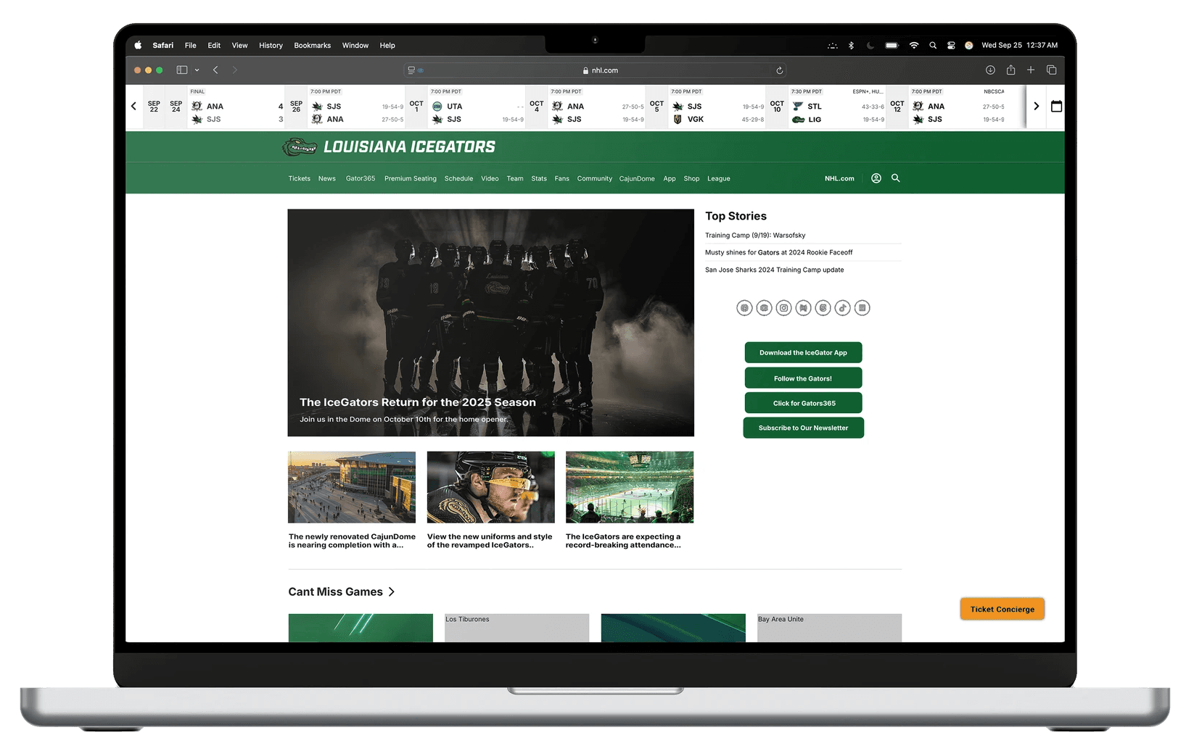Open the Window menu
1186x743 pixels.
[x=355, y=45]
